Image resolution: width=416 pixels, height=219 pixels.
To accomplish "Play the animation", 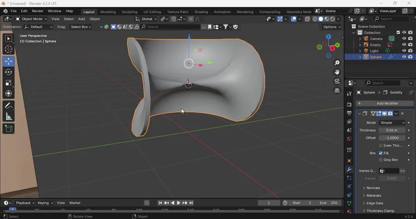I will [x=178, y=203].
